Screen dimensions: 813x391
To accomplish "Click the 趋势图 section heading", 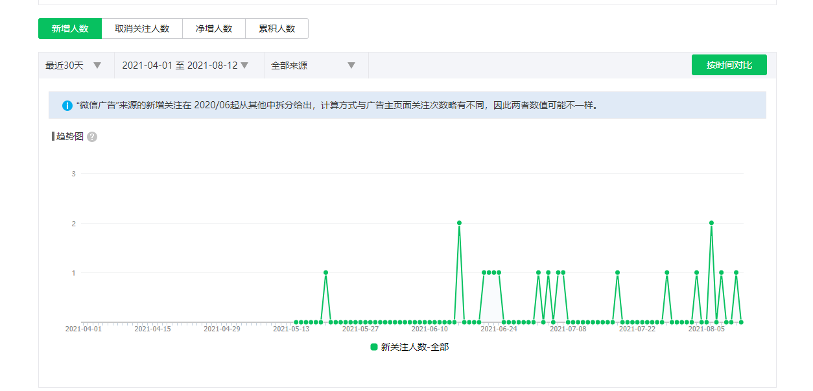I will pyautogui.click(x=69, y=136).
